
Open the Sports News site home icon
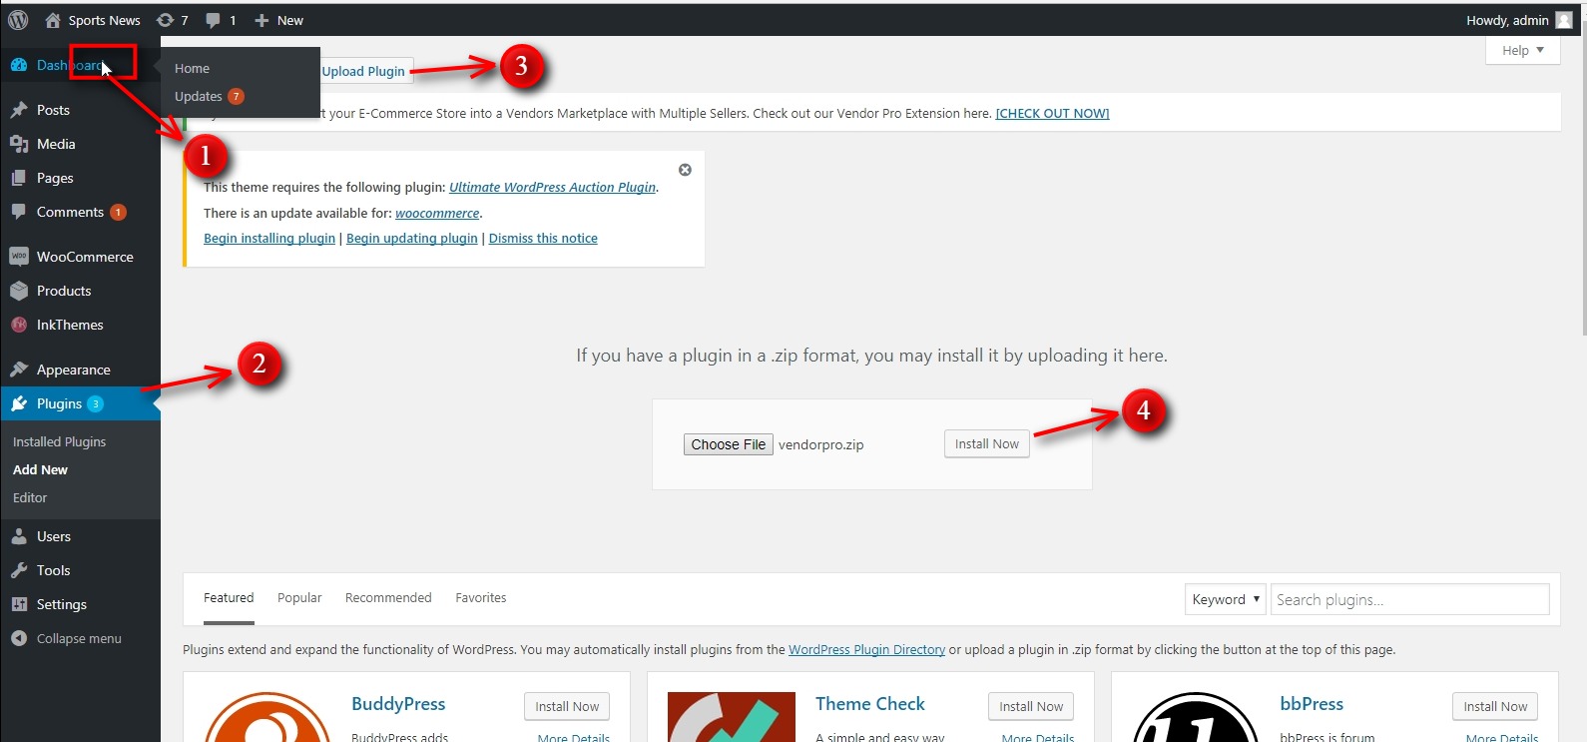coord(53,20)
